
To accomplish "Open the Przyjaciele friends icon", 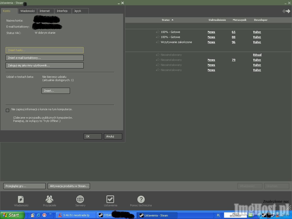I will pyautogui.click(x=49, y=199).
